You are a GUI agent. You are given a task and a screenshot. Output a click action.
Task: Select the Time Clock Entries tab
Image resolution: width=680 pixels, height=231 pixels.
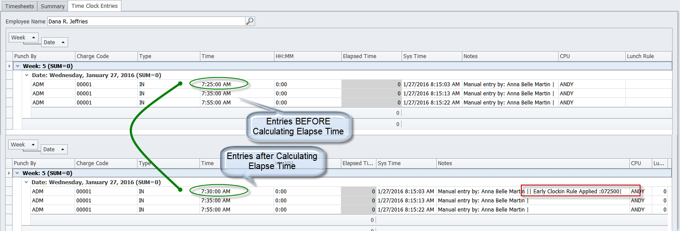click(x=95, y=6)
